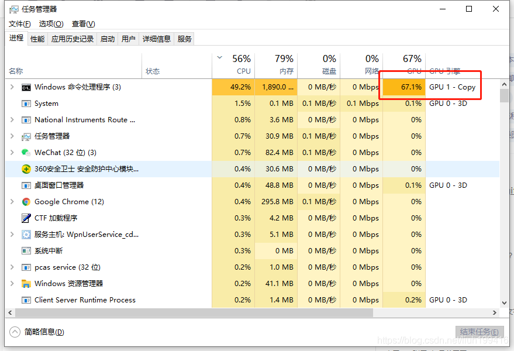Click the 0.1 Mbps network cell for System
Image resolution: width=514 pixels, height=351 pixels.
pos(361,104)
